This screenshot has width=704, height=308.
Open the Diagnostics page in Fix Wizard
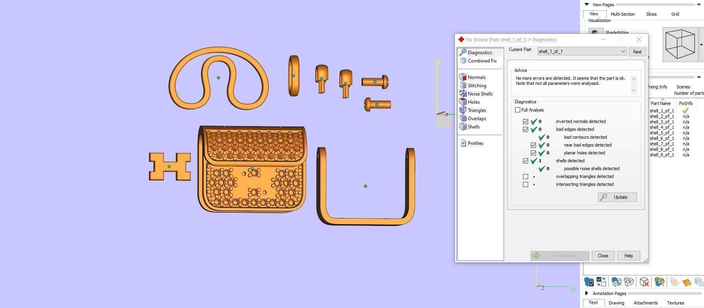[480, 52]
